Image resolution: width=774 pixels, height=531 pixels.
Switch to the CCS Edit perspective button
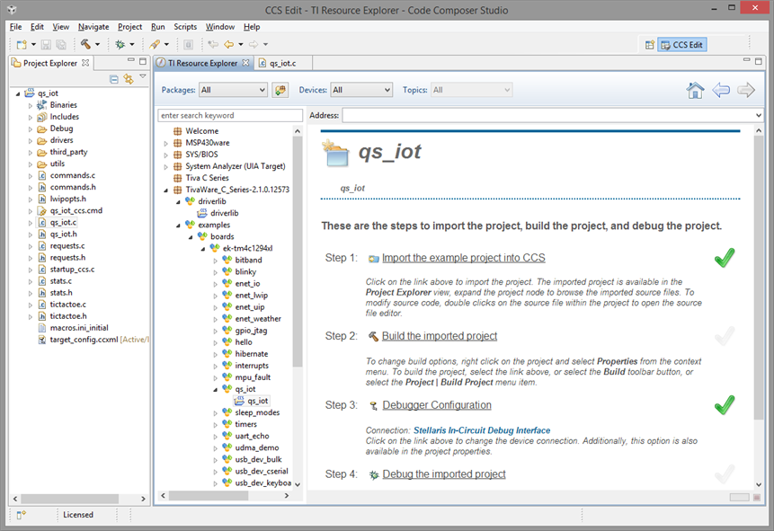point(682,45)
